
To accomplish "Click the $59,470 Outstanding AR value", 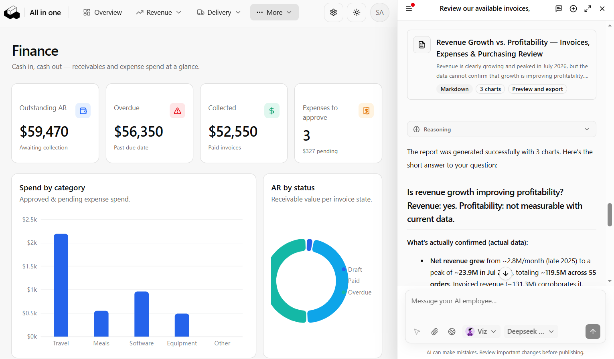I will pos(44,131).
